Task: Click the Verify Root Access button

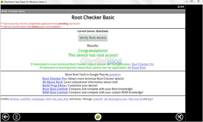Action: [93, 38]
